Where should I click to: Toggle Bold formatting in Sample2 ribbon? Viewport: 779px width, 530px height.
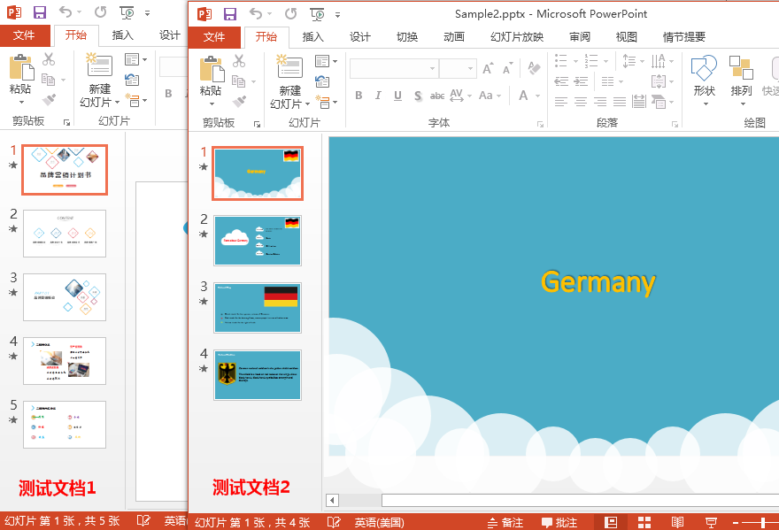pos(359,96)
